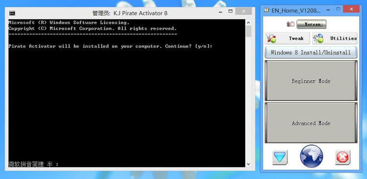
Task: Click the globe icon
Action: pyautogui.click(x=311, y=156)
